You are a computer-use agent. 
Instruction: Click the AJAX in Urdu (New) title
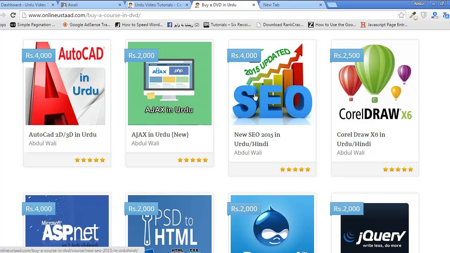pos(160,135)
